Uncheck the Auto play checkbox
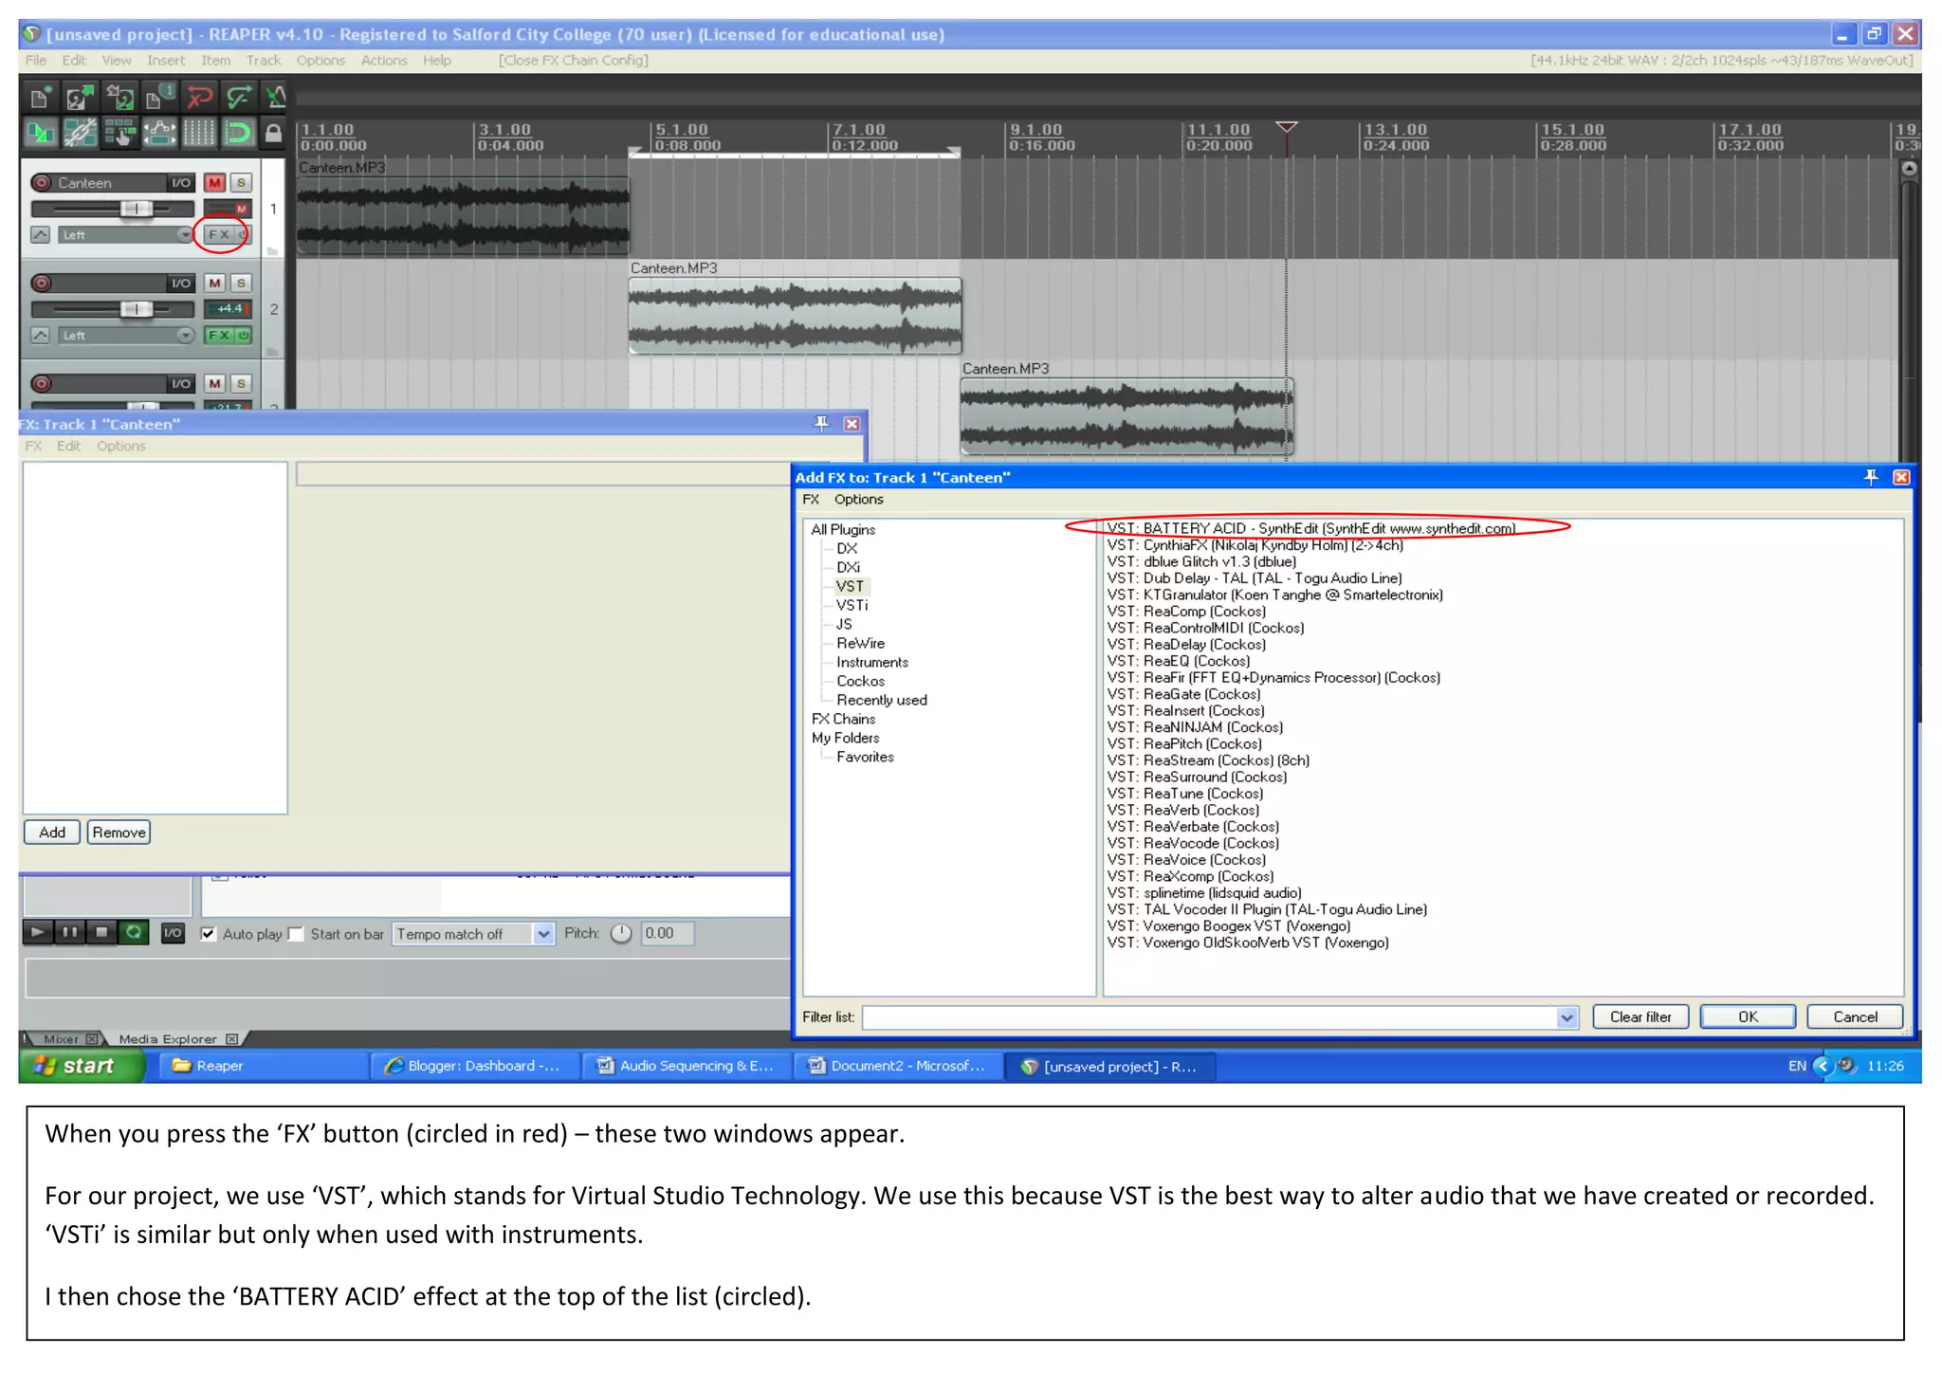1942x1373 pixels. pyautogui.click(x=209, y=934)
